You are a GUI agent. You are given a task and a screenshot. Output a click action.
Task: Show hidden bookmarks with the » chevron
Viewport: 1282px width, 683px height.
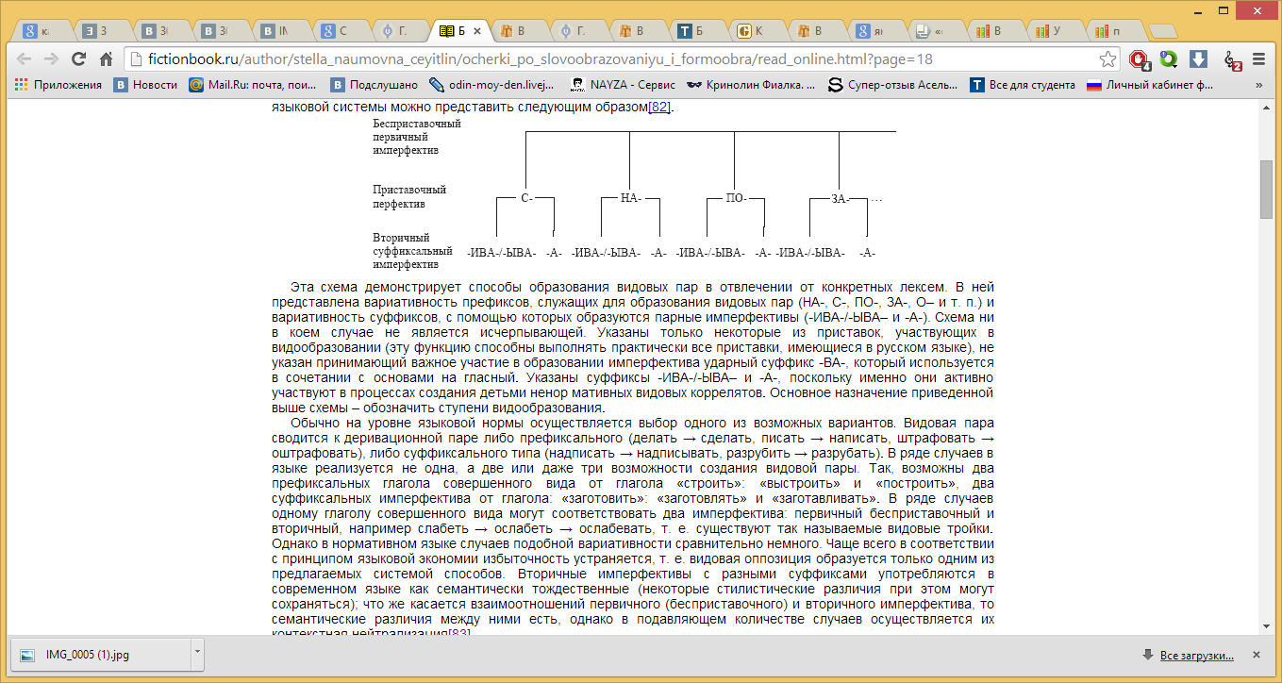1258,85
